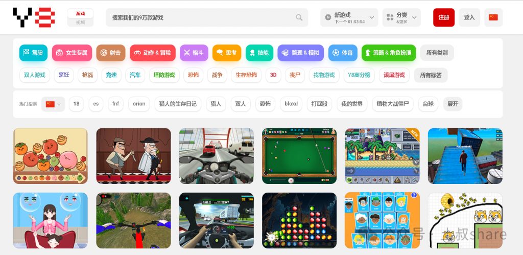Click the red 注册 register button
Screen dimensions: 523x255
[x=443, y=18]
